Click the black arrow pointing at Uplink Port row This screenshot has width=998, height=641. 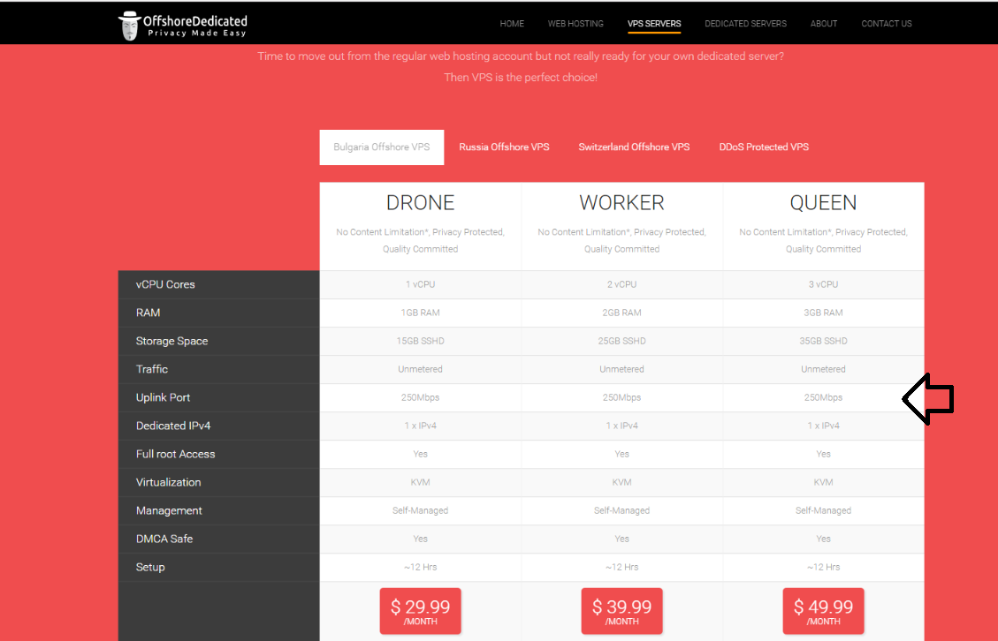point(927,399)
